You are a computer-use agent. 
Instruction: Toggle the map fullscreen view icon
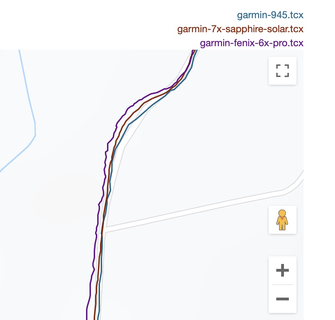(283, 71)
